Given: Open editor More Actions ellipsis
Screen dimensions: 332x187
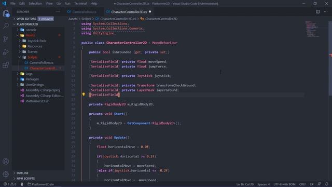Looking at the screenshot, I should coord(326,12).
